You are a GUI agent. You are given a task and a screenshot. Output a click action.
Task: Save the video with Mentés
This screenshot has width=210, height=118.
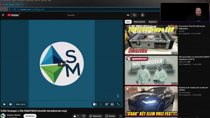pos(110,116)
